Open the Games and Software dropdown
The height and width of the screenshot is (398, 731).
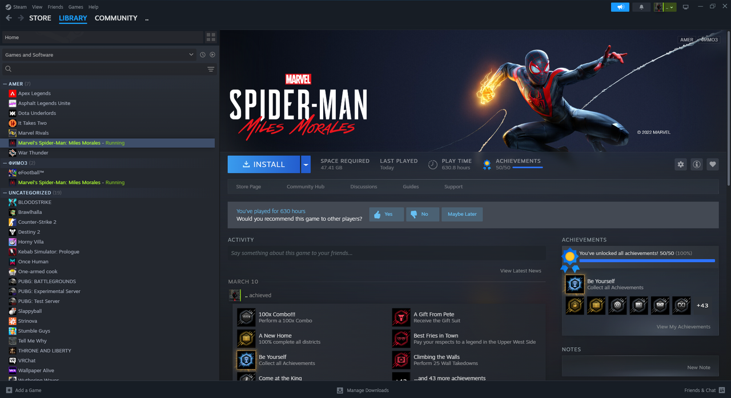[99, 55]
